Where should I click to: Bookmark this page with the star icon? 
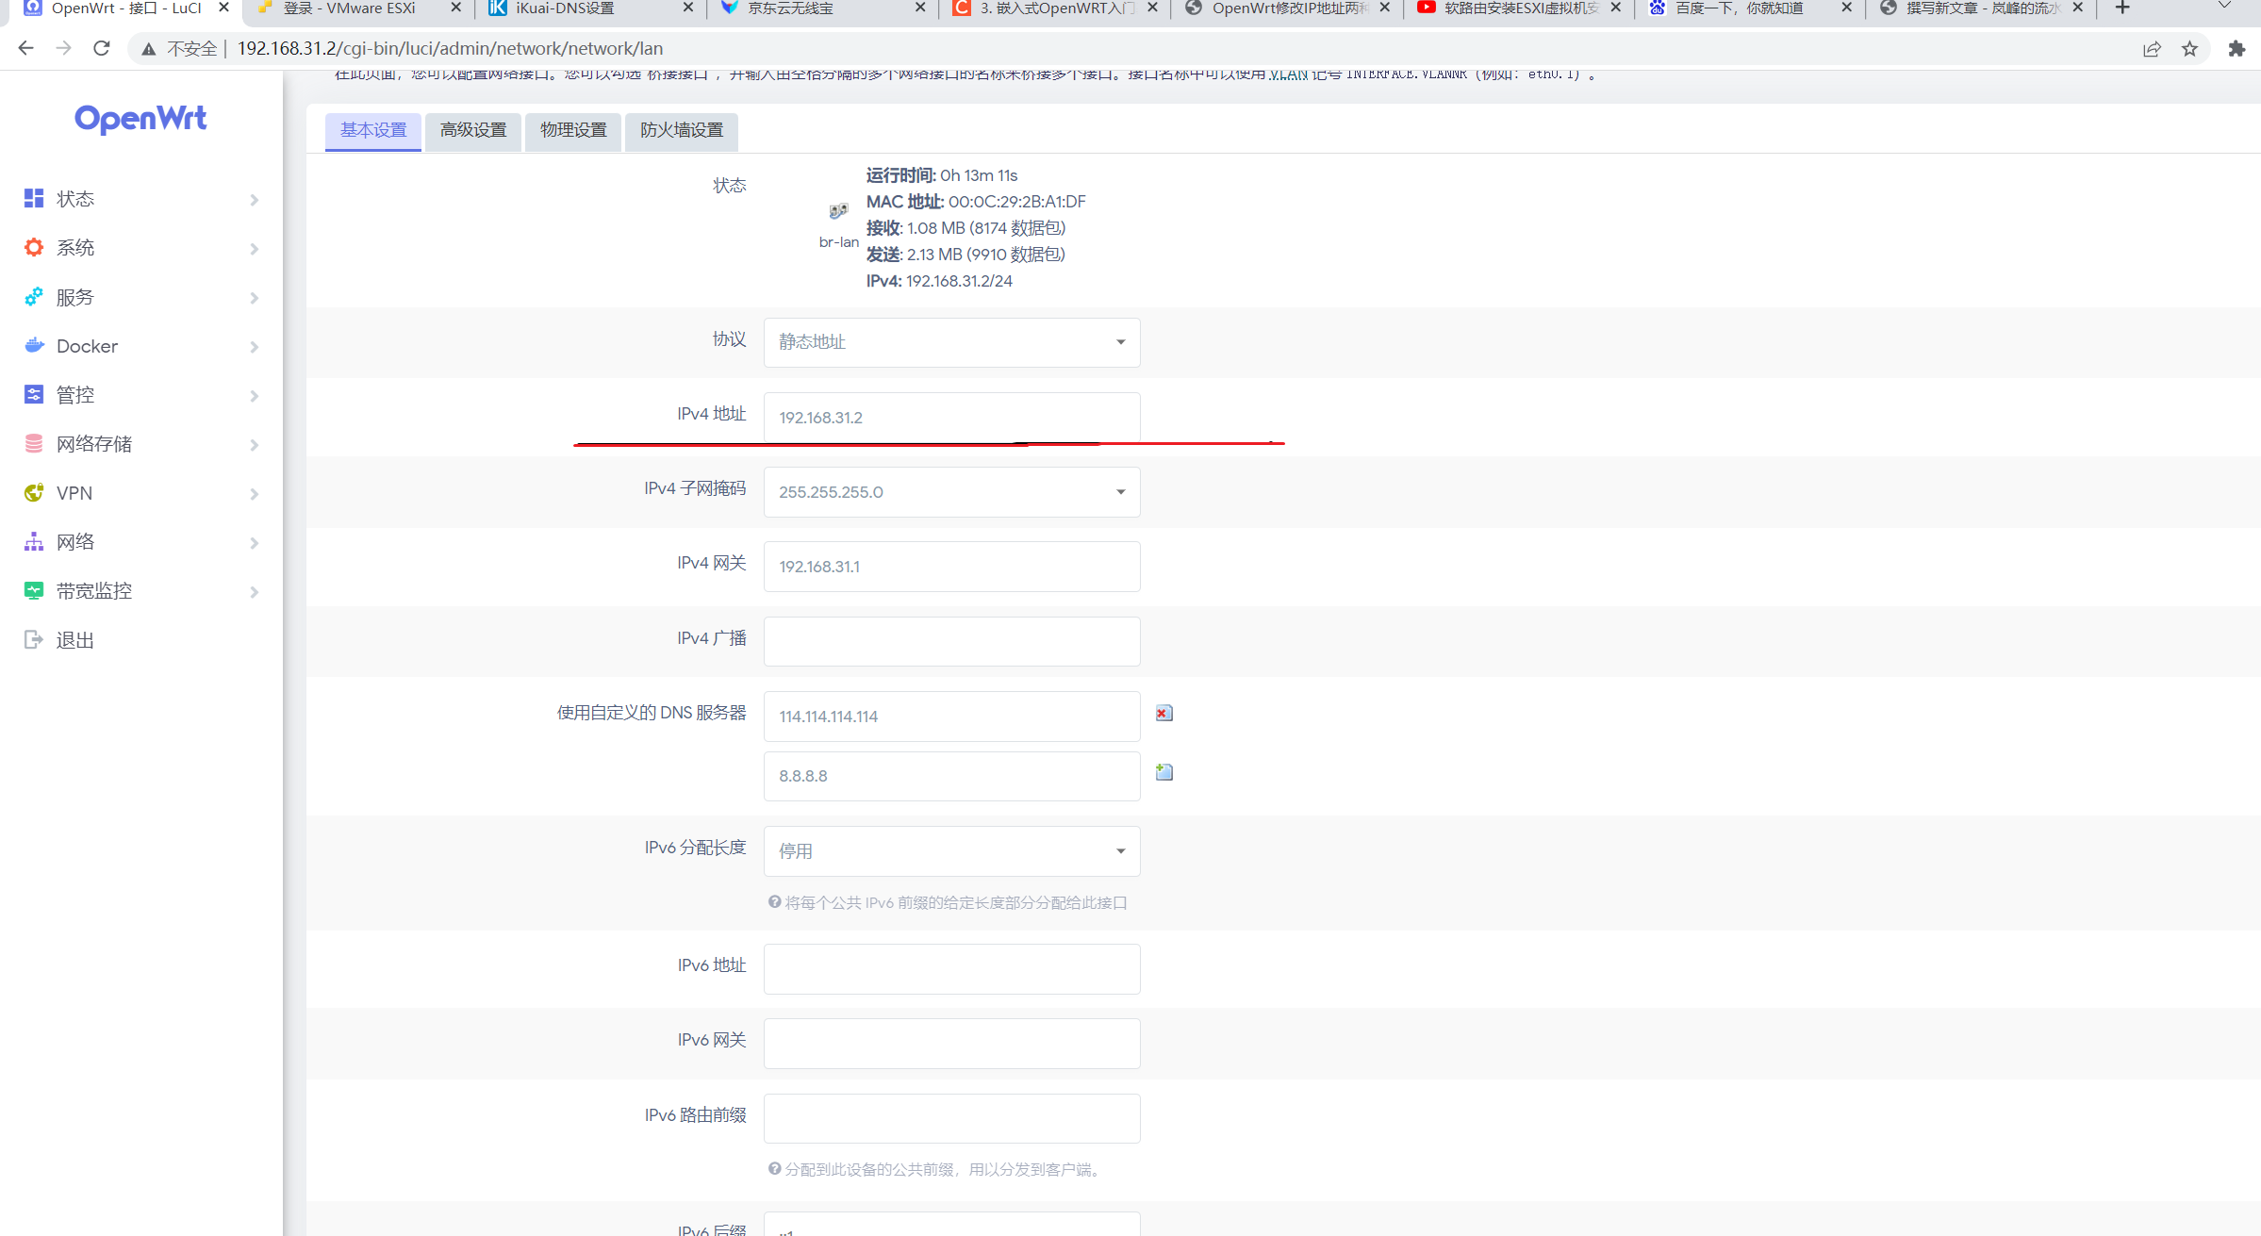[2189, 49]
